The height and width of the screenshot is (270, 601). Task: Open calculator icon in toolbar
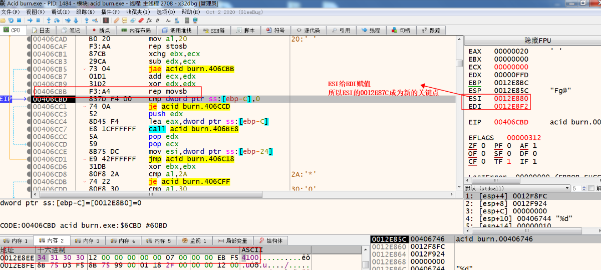pyautogui.click(x=187, y=21)
